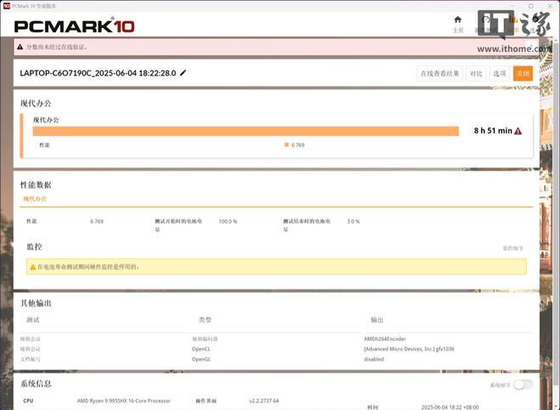Go to the 主页 home icon
560x410 pixels.
tap(458, 20)
